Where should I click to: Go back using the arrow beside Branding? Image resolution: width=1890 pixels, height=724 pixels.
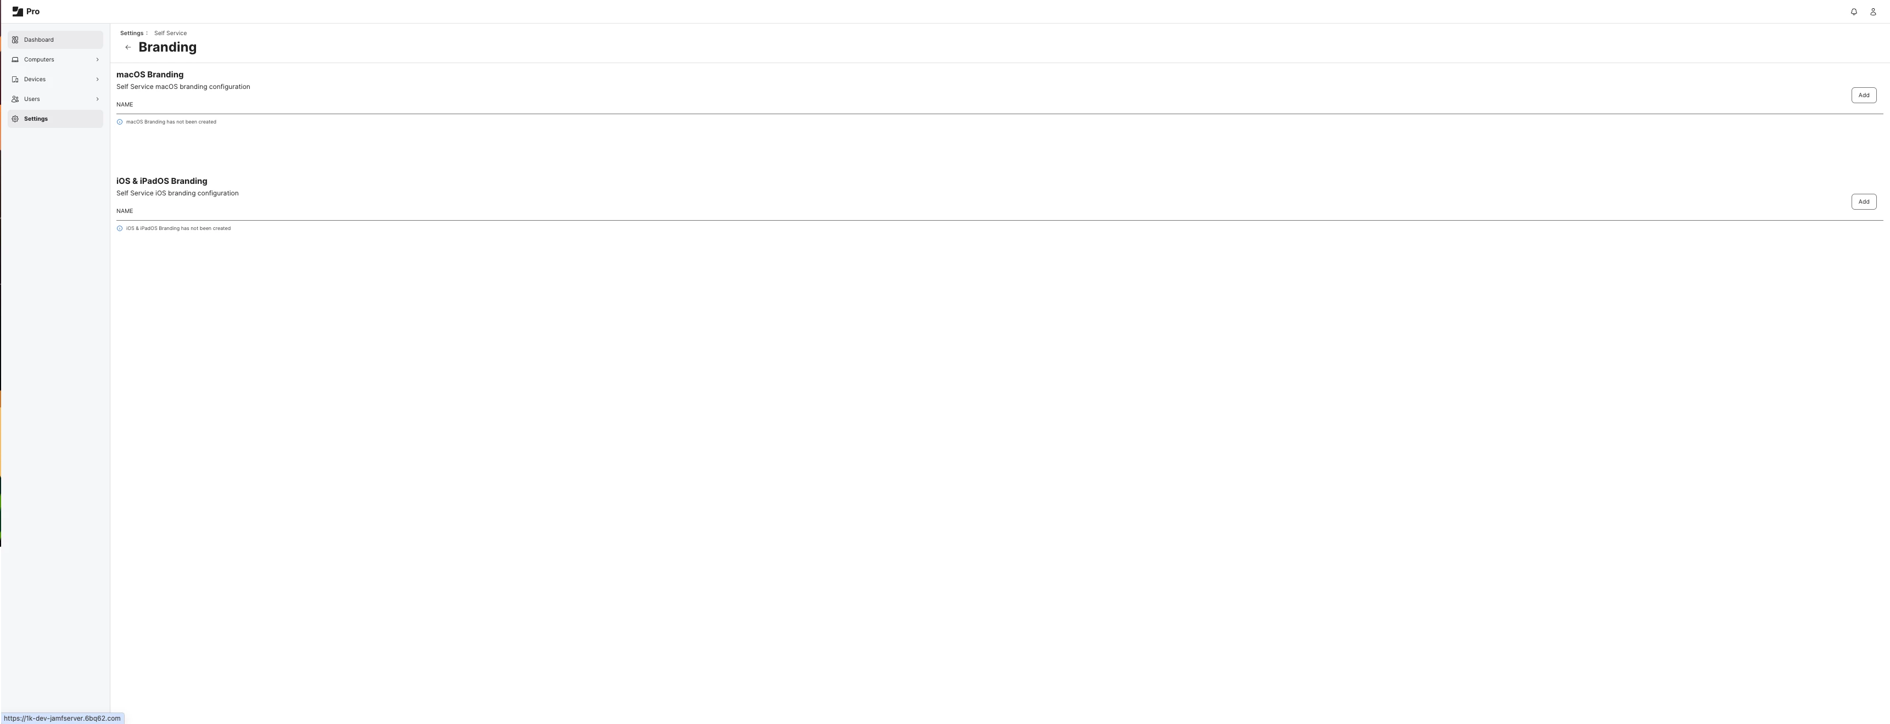[127, 48]
